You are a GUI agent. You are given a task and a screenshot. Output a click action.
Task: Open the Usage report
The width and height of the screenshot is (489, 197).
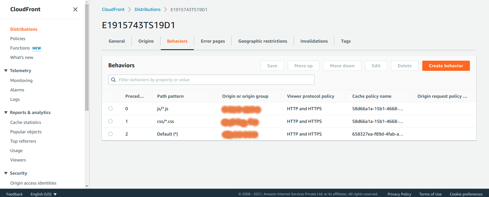pyautogui.click(x=16, y=151)
